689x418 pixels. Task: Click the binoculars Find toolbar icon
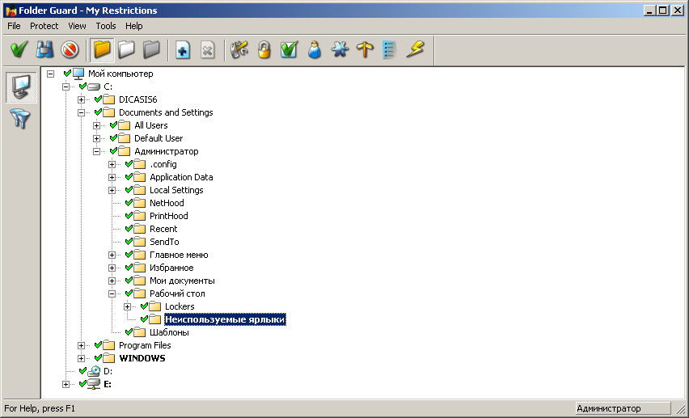[44, 49]
